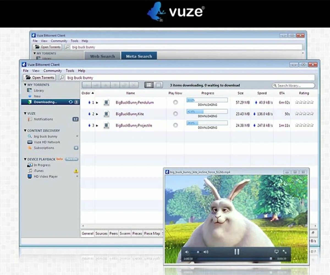Image resolution: width=330 pixels, height=275 pixels.
Task: Expand the BigBuckBunnyProjectile row arrow
Action: tap(97, 126)
